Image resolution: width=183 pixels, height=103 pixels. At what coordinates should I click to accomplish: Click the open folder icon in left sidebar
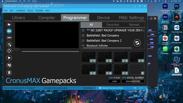point(9,24)
